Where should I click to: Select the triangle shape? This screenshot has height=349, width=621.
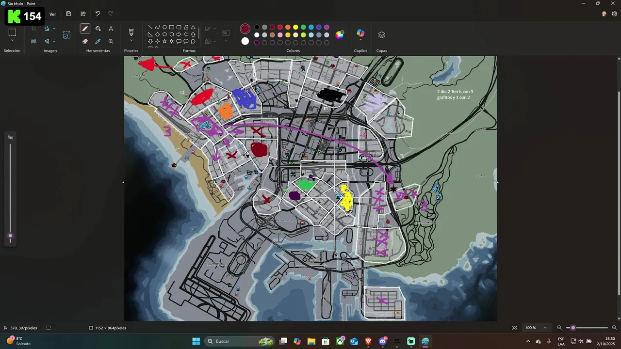point(193,27)
